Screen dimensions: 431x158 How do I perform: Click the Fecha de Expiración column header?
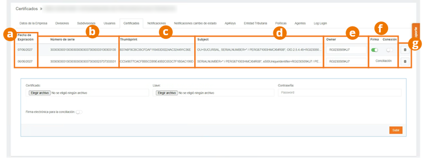(25, 37)
